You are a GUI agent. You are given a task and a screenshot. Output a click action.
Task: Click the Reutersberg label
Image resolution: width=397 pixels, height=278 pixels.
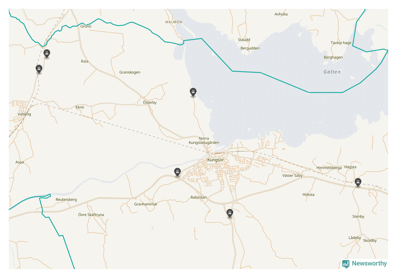pos(66,199)
